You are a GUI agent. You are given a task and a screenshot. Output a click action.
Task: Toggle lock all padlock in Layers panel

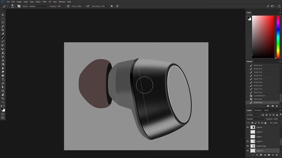point(265,123)
